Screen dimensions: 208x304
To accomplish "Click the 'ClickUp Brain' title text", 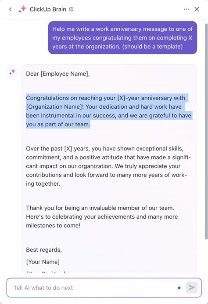I will (48, 9).
